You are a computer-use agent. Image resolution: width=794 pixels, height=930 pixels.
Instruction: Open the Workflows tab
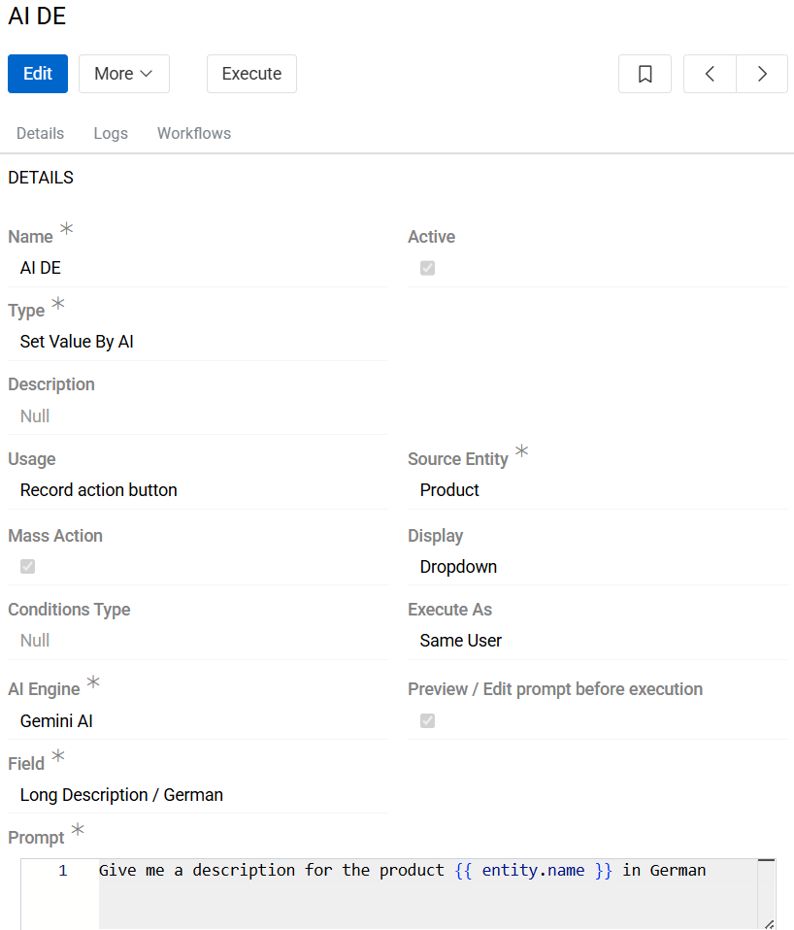pyautogui.click(x=194, y=134)
